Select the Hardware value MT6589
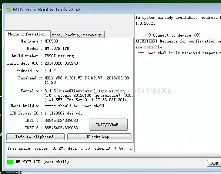 click(51, 41)
